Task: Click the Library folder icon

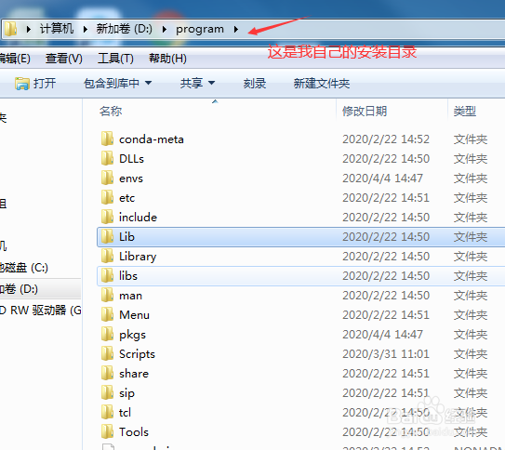Action: click(x=107, y=256)
